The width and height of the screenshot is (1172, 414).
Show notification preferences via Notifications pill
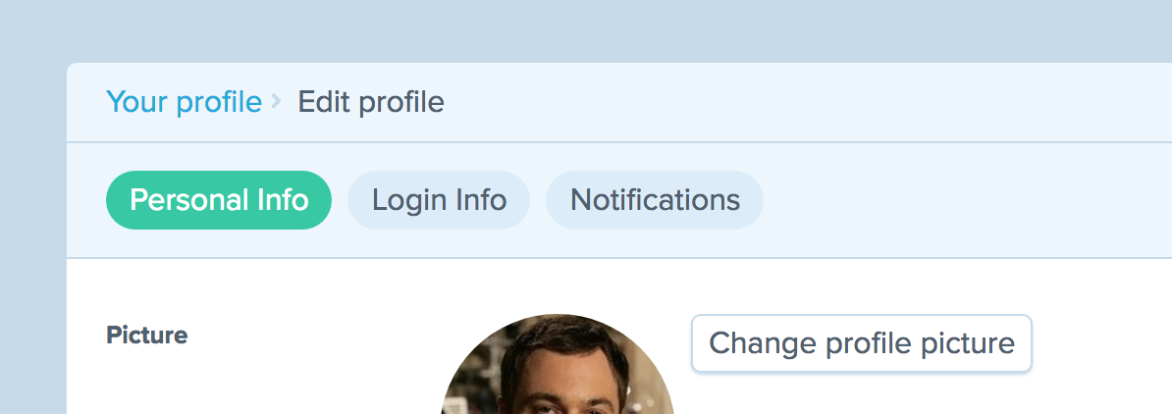click(655, 200)
